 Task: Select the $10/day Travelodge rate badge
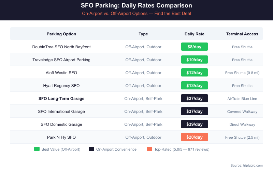[195, 60]
